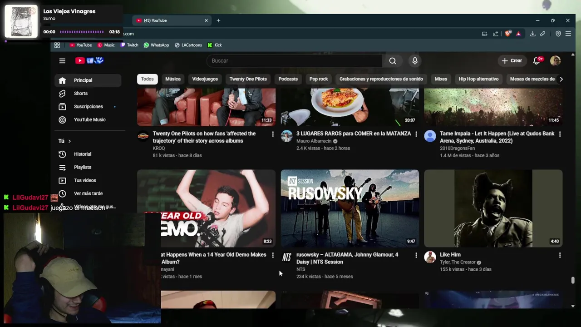Image resolution: width=581 pixels, height=327 pixels.
Task: Open the bookmarks apps grid icon
Action: (57, 45)
